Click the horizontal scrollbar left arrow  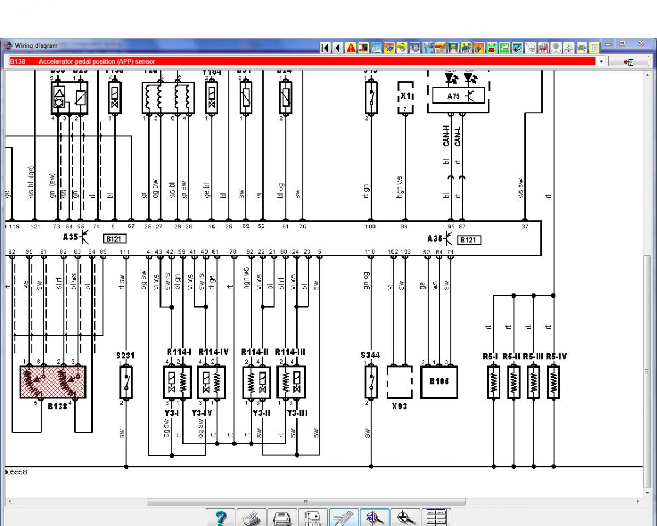pyautogui.click(x=10, y=501)
